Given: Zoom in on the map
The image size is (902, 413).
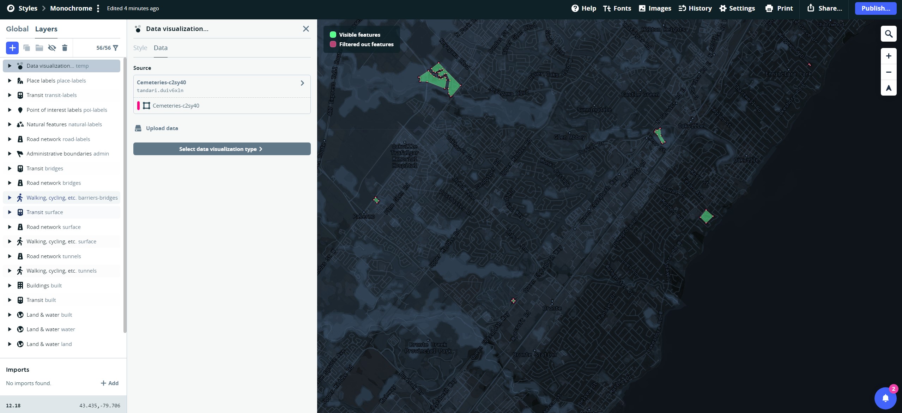Looking at the screenshot, I should pos(889,55).
